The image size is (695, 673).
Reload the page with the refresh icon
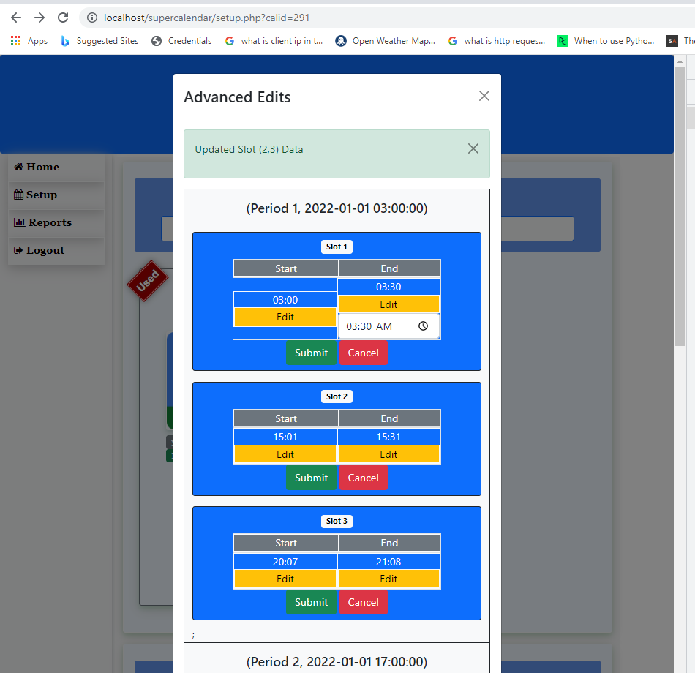pos(63,18)
